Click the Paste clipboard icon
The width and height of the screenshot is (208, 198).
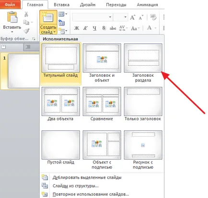[12, 17]
